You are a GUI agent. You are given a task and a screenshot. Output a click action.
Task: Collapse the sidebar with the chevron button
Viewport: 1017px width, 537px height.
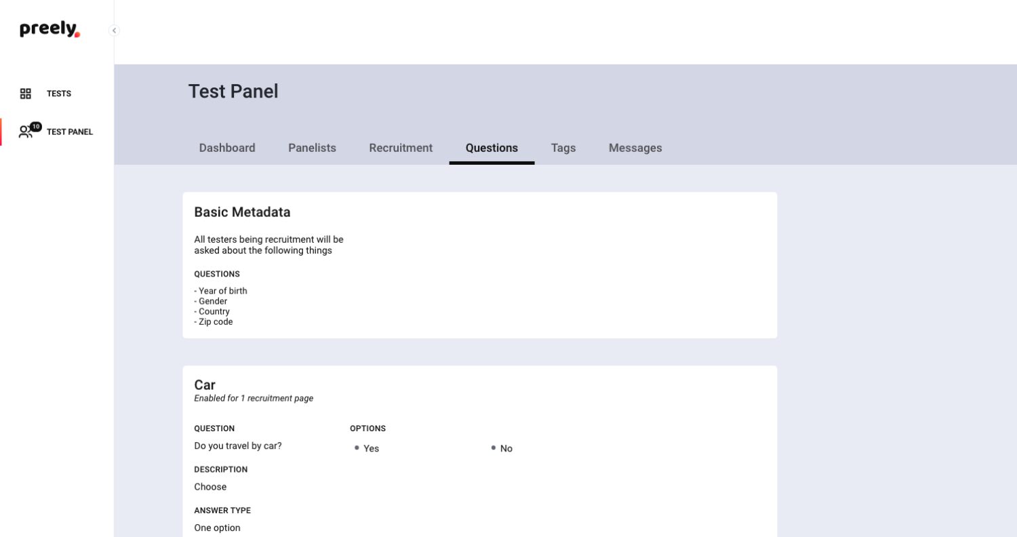[114, 31]
